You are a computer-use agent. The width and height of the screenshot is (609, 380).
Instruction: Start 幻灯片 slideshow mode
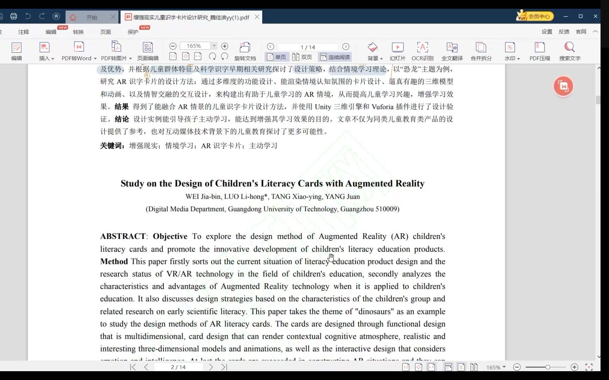[x=398, y=51]
